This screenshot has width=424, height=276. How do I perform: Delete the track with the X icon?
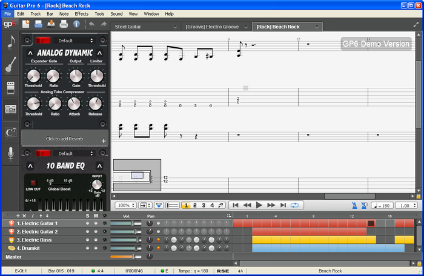(x=24, y=215)
